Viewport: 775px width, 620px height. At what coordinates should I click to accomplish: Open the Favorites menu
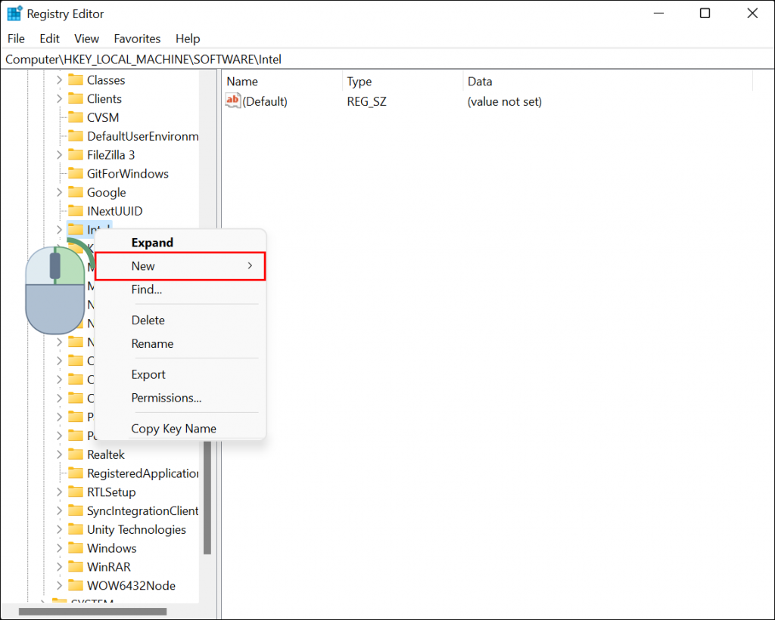tap(137, 39)
